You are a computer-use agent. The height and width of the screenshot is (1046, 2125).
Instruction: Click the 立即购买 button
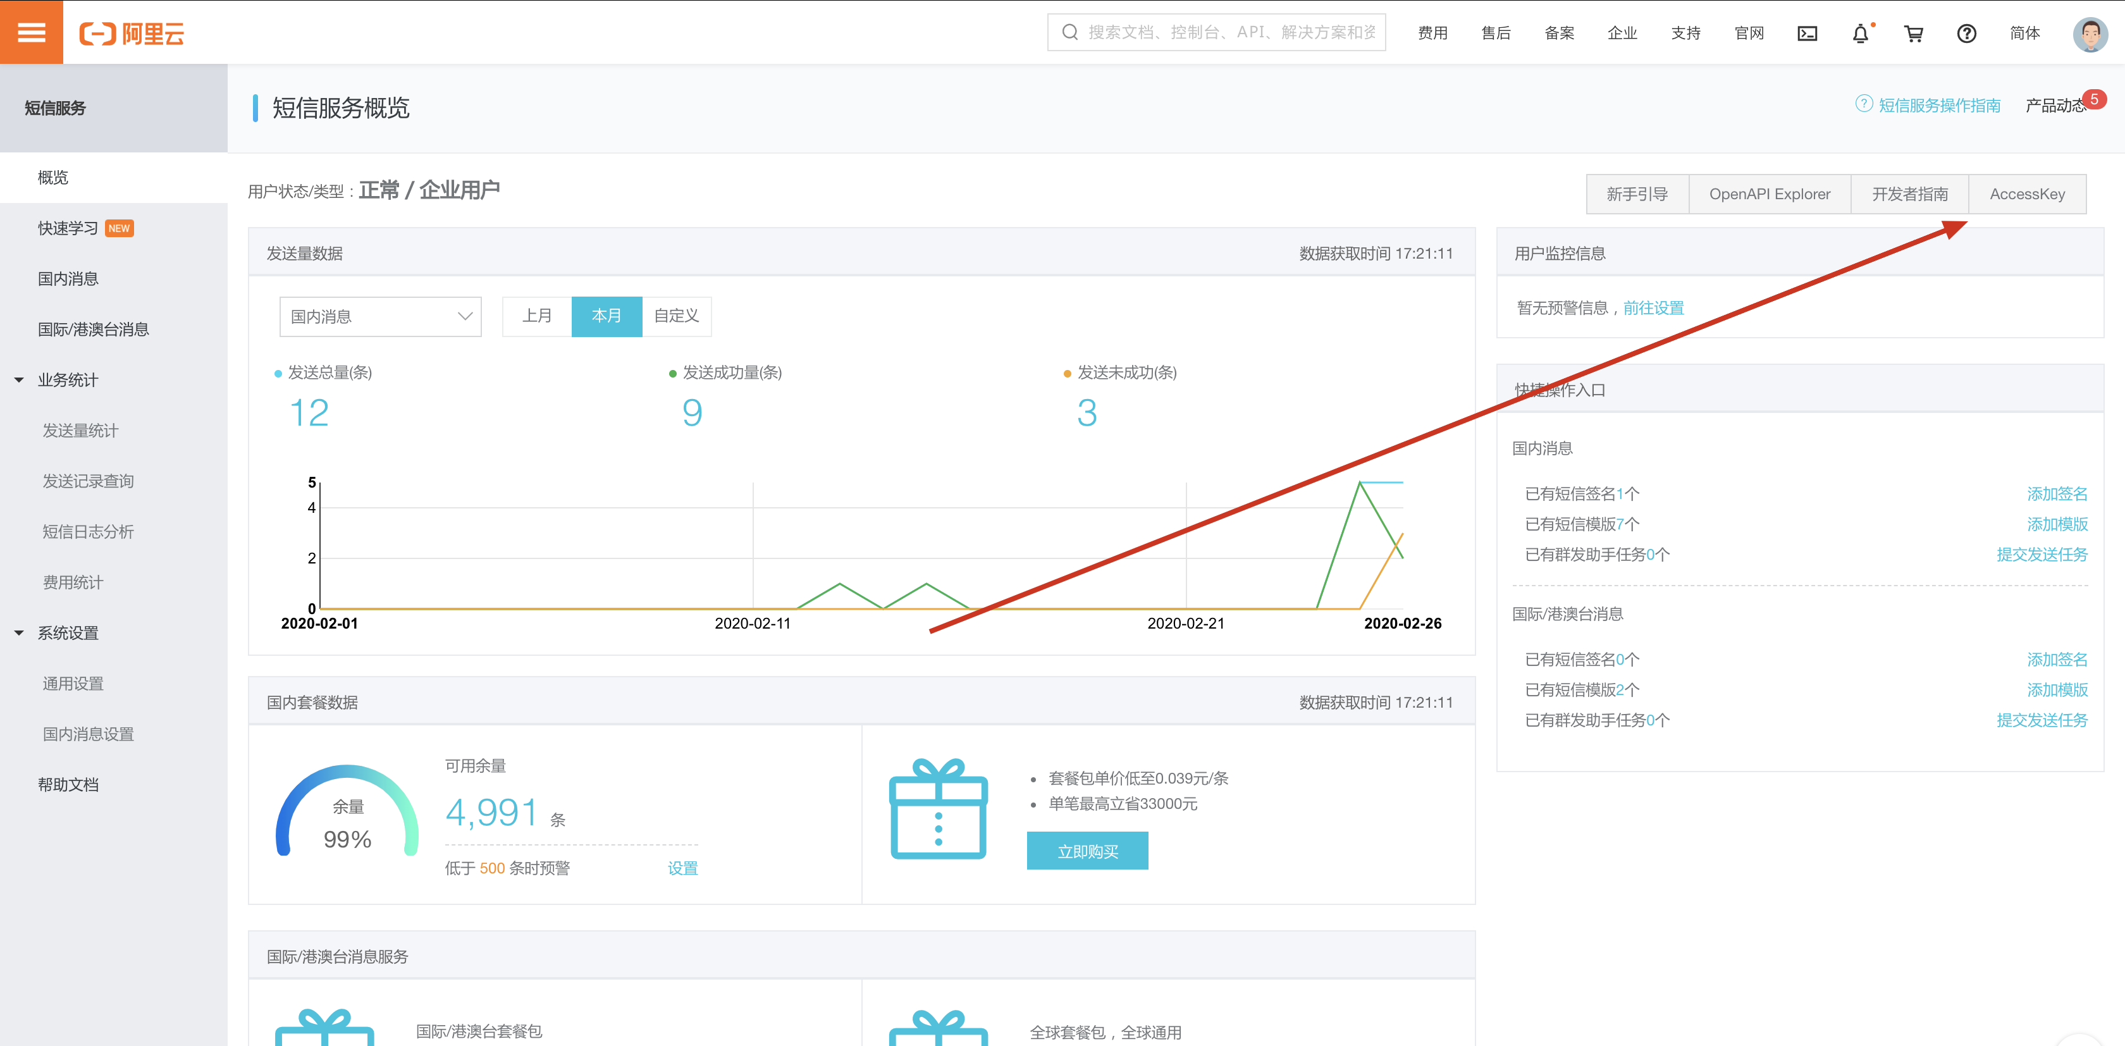click(x=1087, y=851)
